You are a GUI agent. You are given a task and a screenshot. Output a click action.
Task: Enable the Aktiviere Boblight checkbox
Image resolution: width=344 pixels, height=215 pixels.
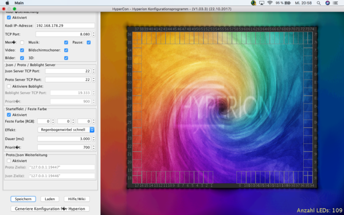(x=9, y=86)
